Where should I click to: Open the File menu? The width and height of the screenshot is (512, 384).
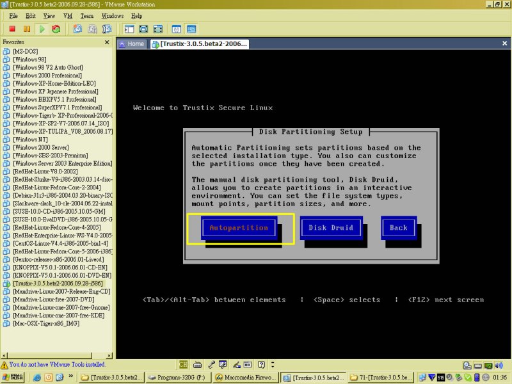coord(13,16)
